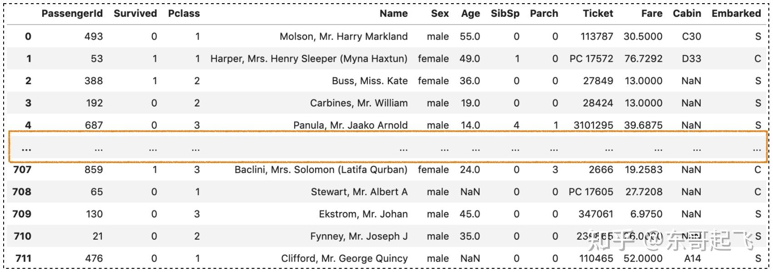This screenshot has width=773, height=272.
Task: Click the Survived column header
Action: [x=135, y=14]
